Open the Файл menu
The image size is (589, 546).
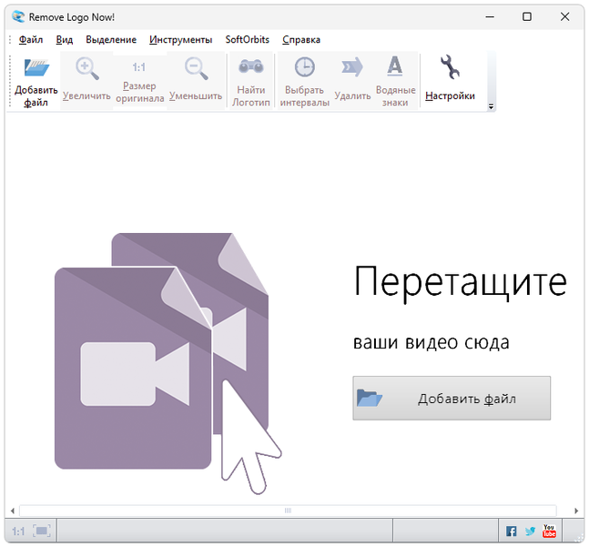tap(31, 39)
